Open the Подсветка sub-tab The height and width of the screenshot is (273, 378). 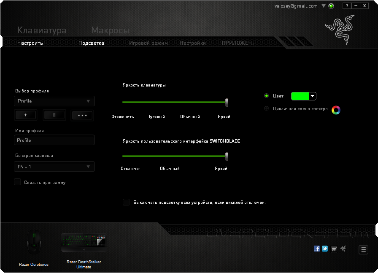[91, 43]
